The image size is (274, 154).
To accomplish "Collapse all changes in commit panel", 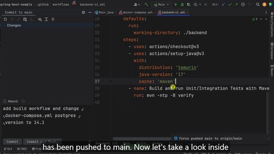I will [53, 19].
